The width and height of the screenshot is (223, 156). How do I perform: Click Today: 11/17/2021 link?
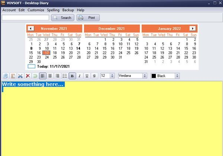pos(53,66)
